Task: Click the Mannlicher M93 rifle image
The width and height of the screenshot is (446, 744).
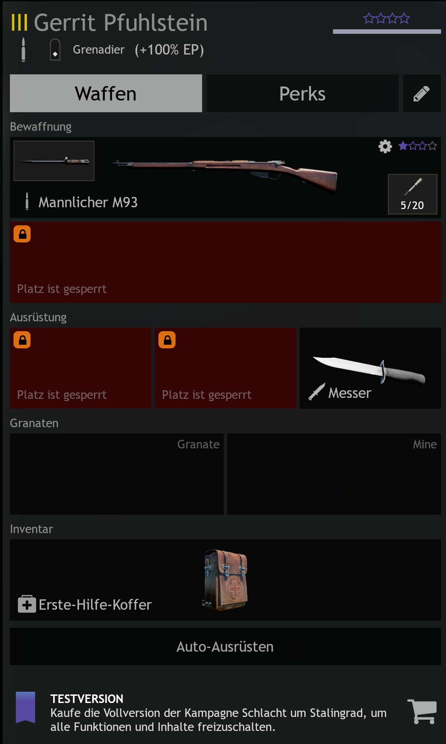Action: click(225, 174)
